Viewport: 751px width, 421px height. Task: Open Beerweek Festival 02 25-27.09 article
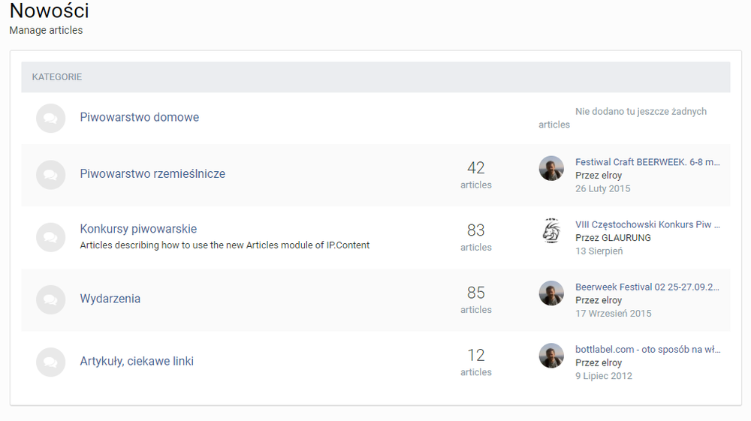[x=647, y=287]
